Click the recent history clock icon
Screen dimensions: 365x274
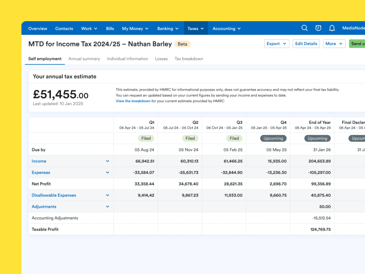pos(318,28)
